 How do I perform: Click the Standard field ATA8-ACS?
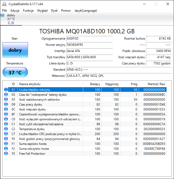click(x=119, y=69)
